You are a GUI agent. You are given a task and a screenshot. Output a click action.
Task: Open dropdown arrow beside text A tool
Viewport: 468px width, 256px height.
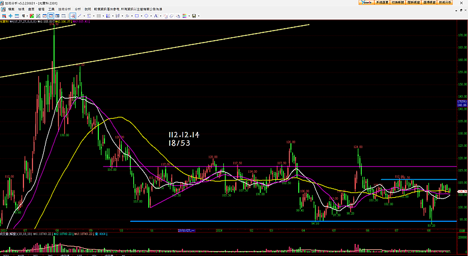pos(160,16)
